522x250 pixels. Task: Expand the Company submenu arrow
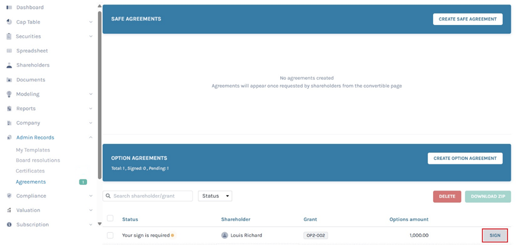(x=91, y=123)
